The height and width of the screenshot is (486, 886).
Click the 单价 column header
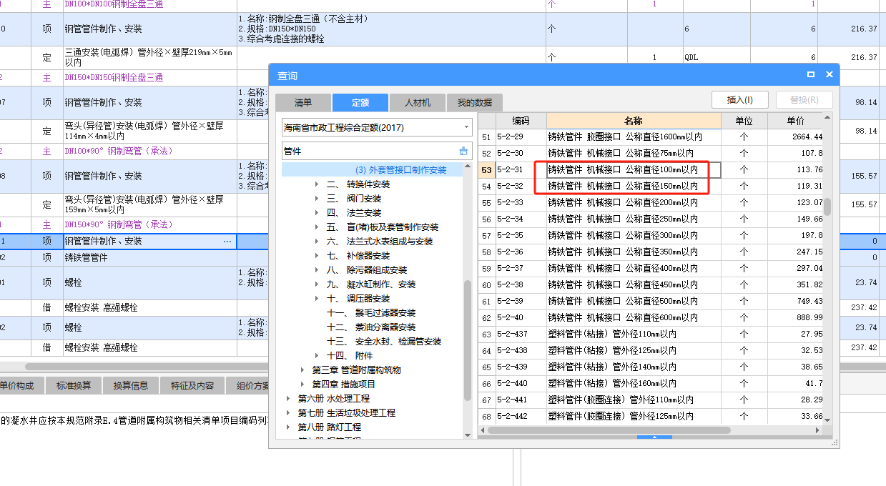[795, 121]
